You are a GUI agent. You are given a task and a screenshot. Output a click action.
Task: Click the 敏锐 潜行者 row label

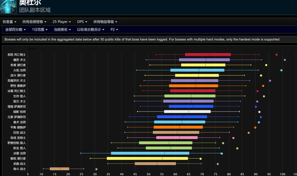pyautogui.click(x=18, y=158)
